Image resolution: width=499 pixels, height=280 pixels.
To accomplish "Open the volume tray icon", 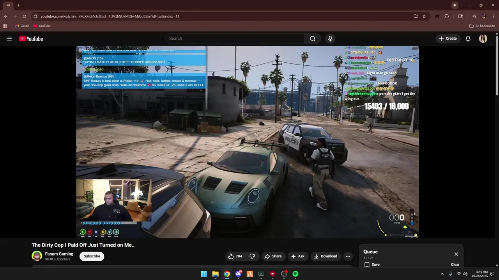I will (x=465, y=274).
